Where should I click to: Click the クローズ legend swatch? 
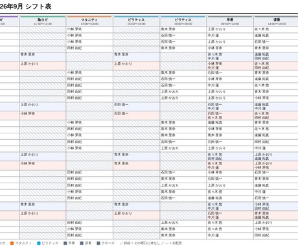pyautogui.click(x=98, y=243)
